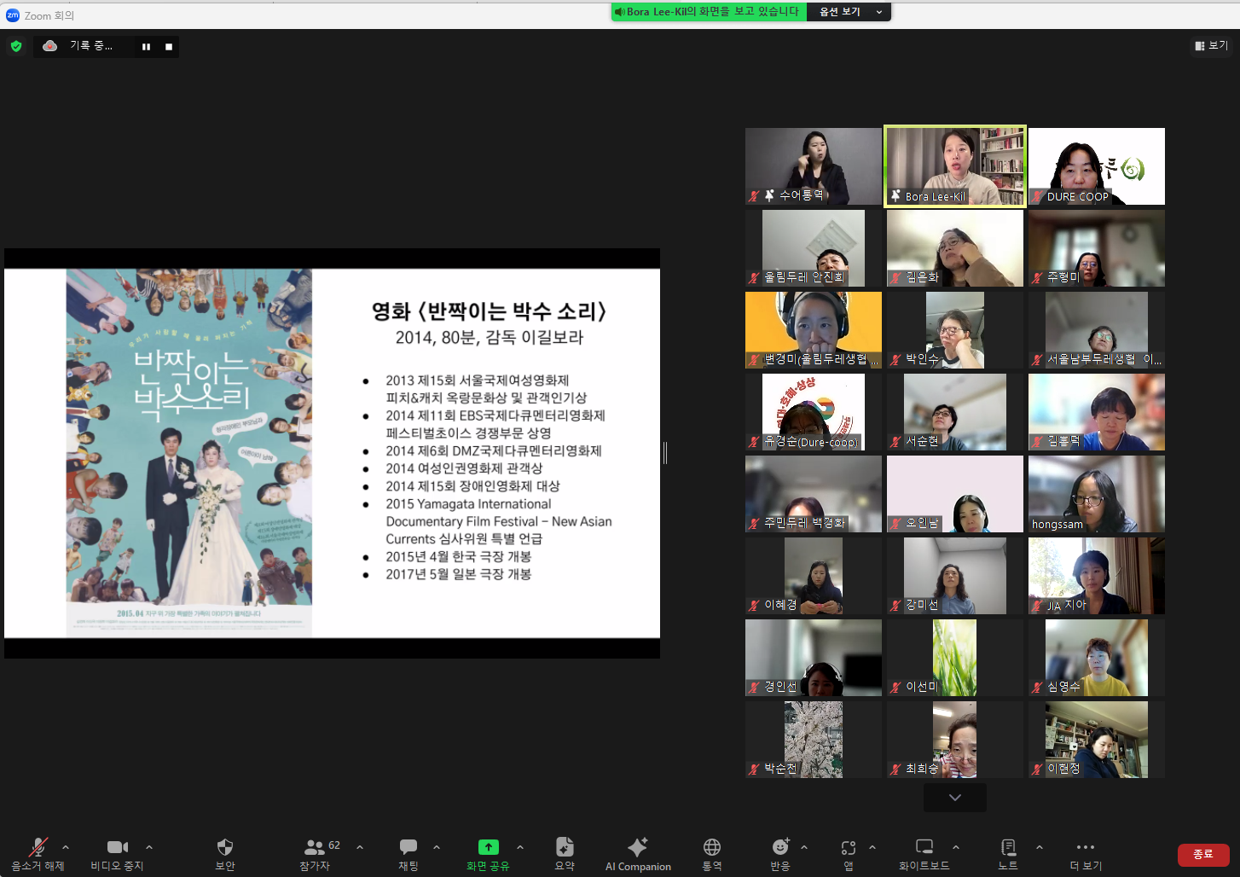Click the red 종료 end meeting button
This screenshot has height=877, width=1240.
click(1202, 854)
